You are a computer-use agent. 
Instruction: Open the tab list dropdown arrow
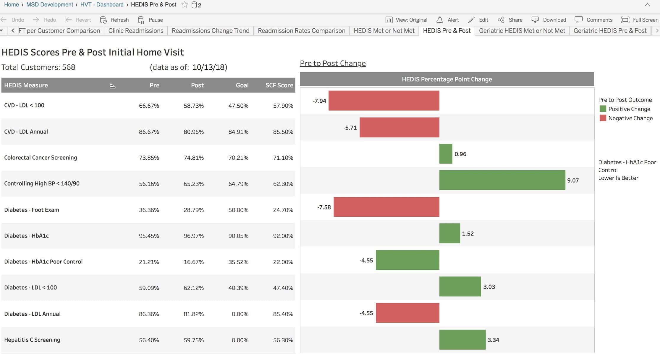(2, 31)
